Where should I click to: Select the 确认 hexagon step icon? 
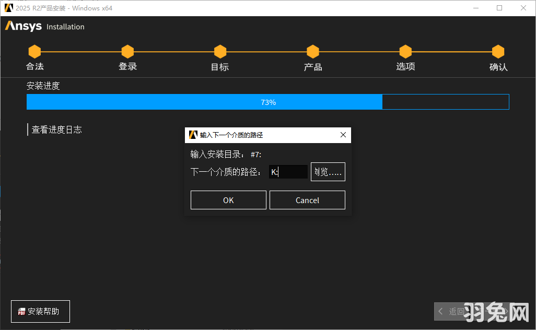pos(498,52)
